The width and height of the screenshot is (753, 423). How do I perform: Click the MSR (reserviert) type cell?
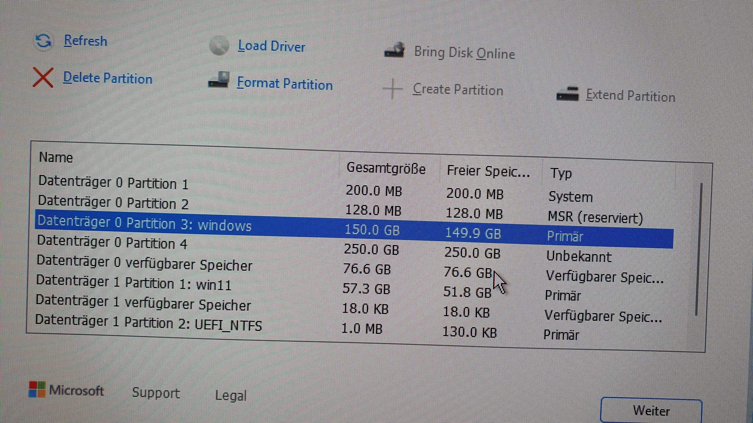(595, 217)
